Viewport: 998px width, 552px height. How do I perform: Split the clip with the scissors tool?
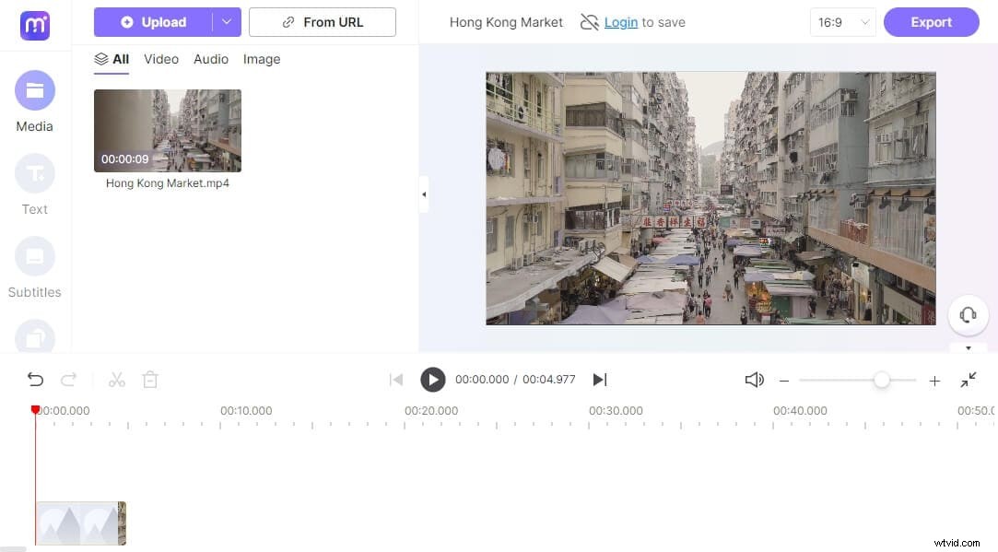click(116, 379)
